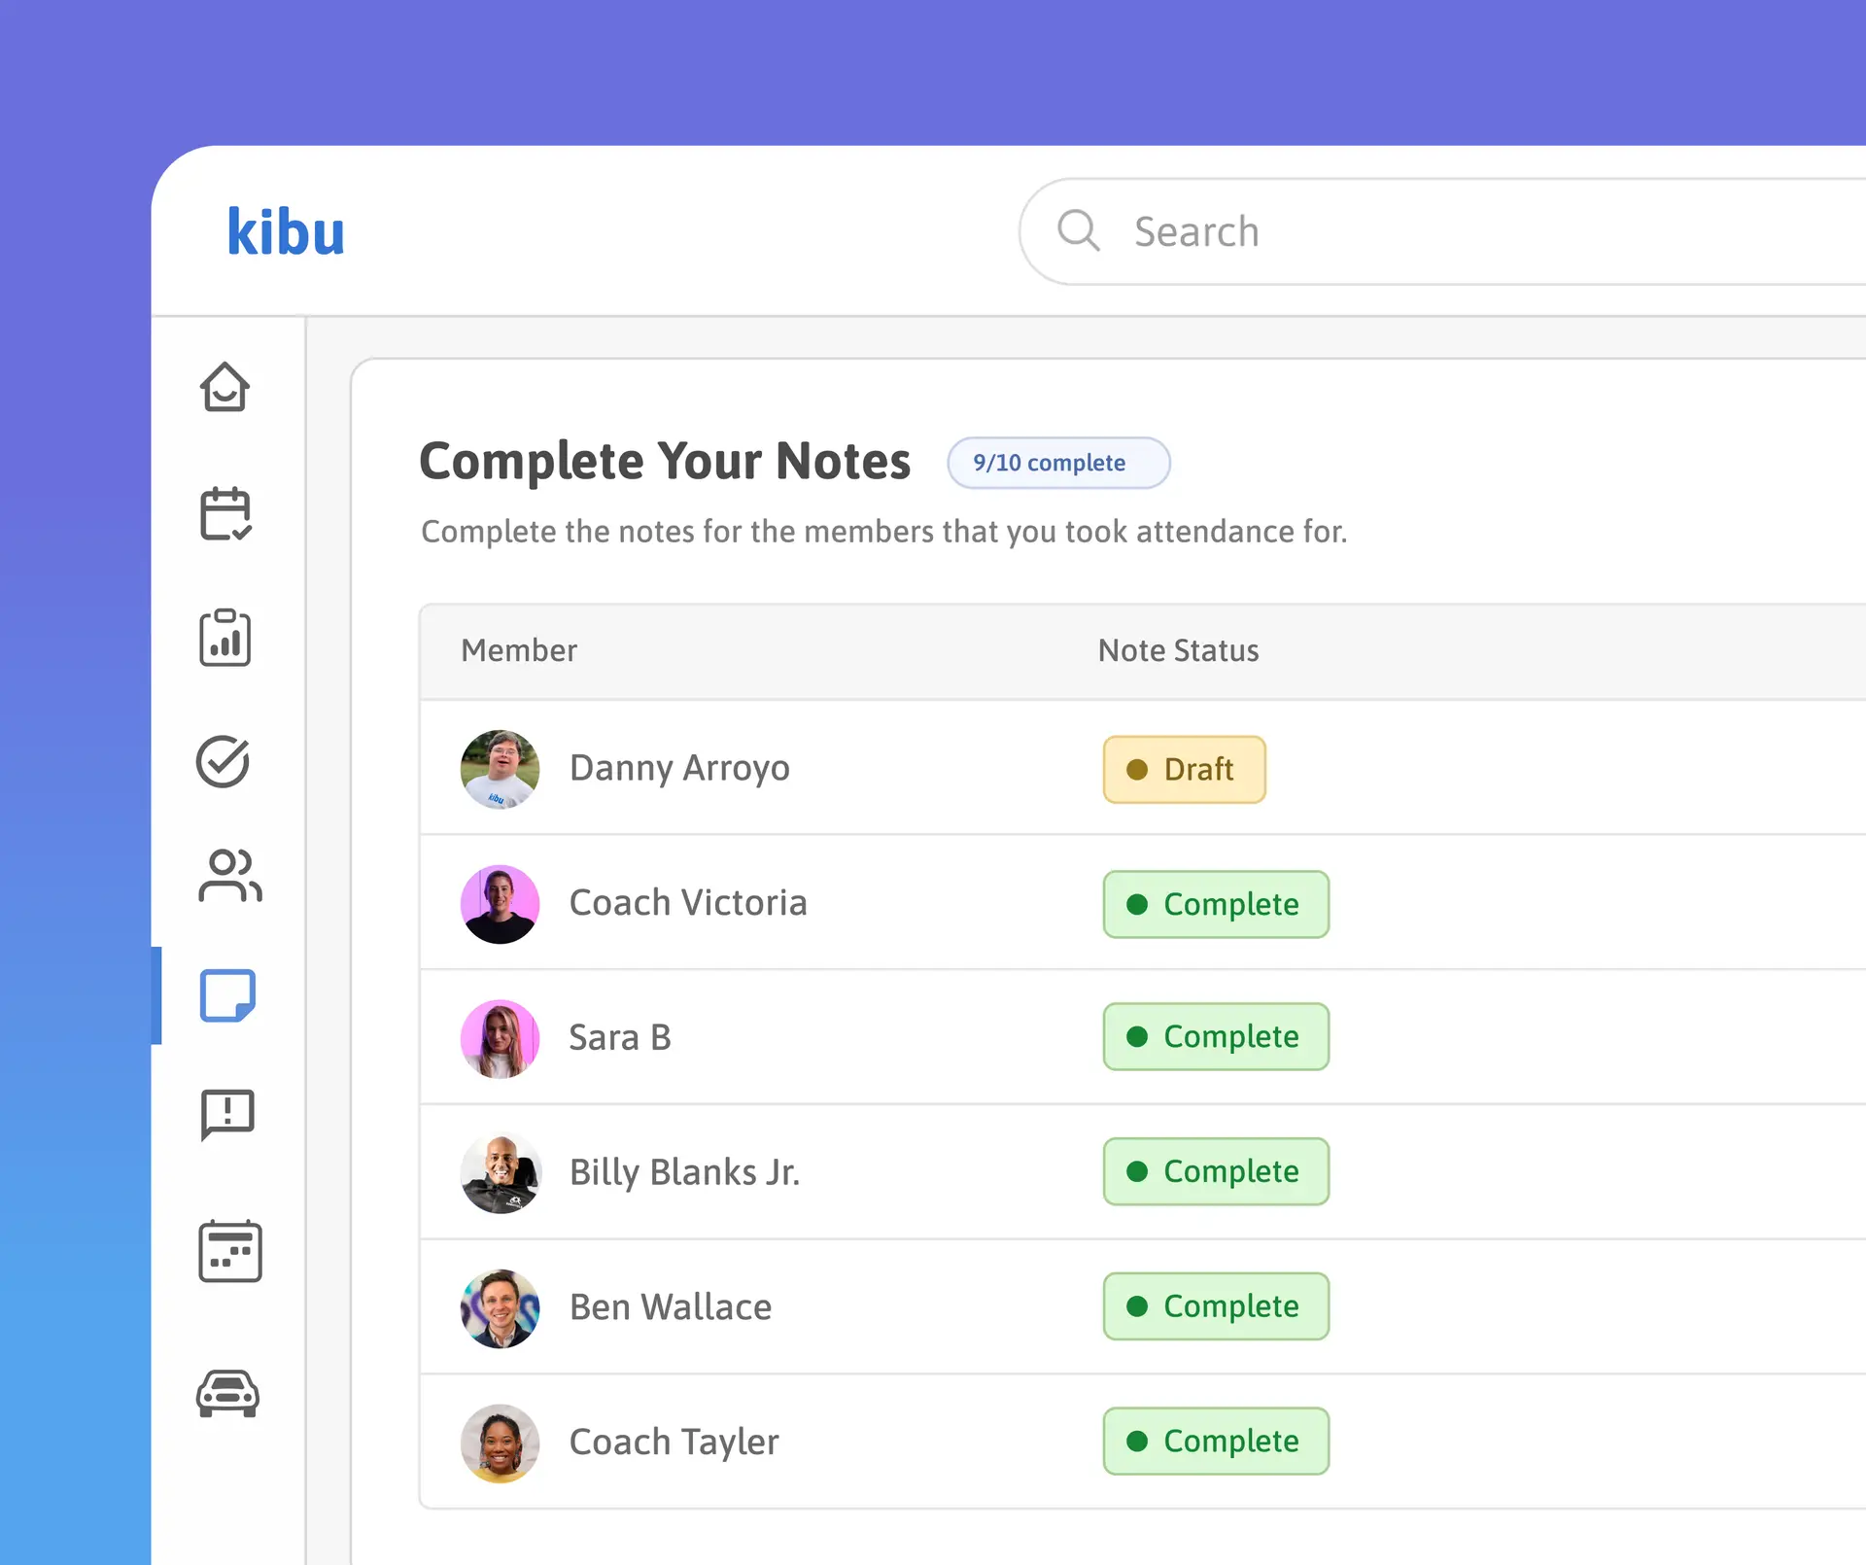
Task: Click the kibu logo
Action: (x=285, y=231)
